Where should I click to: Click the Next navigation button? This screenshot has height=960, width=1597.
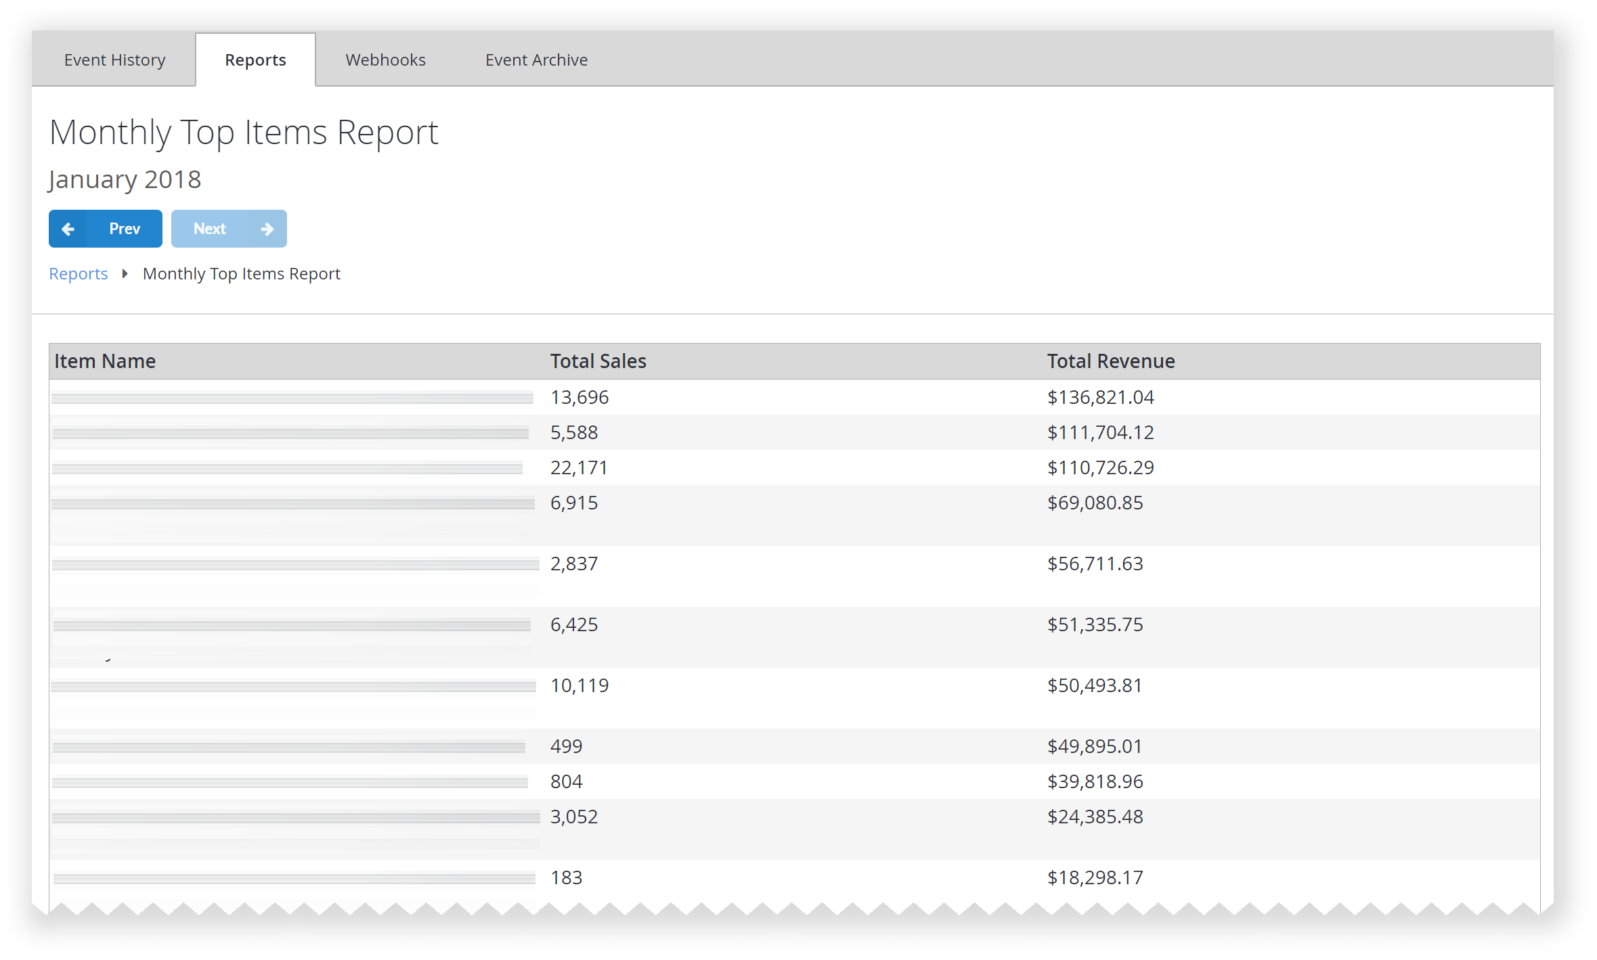click(x=228, y=228)
